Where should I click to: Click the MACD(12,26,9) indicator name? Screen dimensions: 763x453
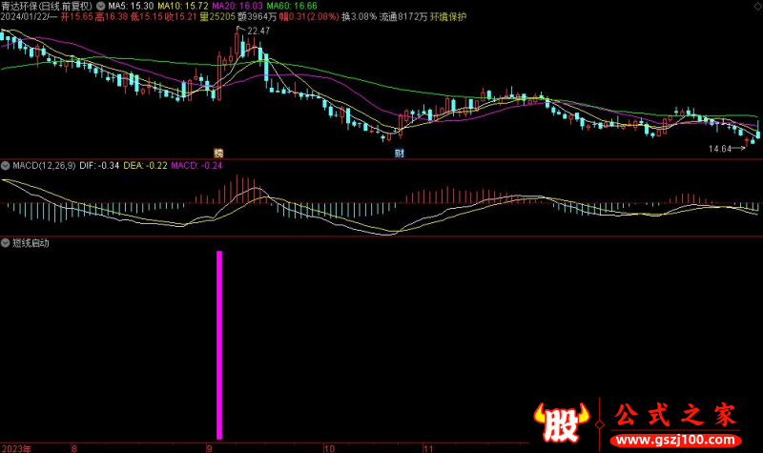coord(42,166)
